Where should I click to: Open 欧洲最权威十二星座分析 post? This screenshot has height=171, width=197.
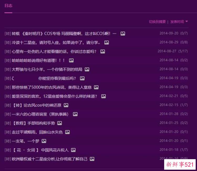click(50, 159)
